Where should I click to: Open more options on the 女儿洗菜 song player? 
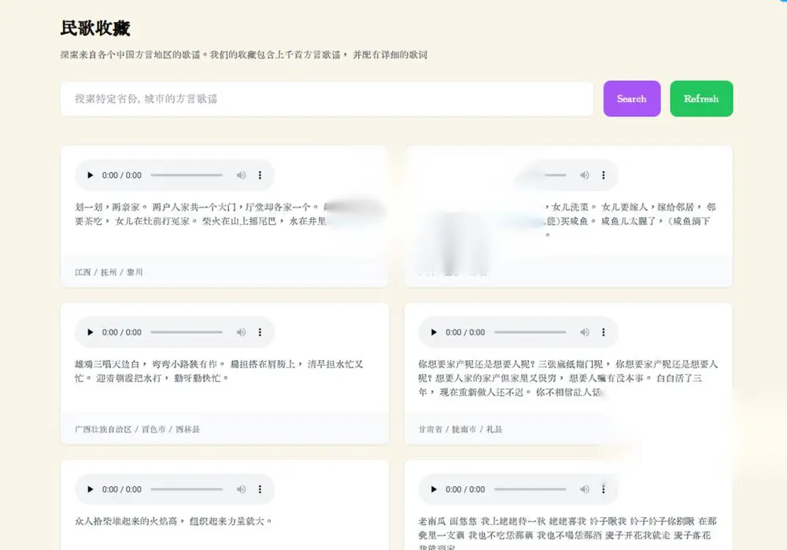[604, 175]
